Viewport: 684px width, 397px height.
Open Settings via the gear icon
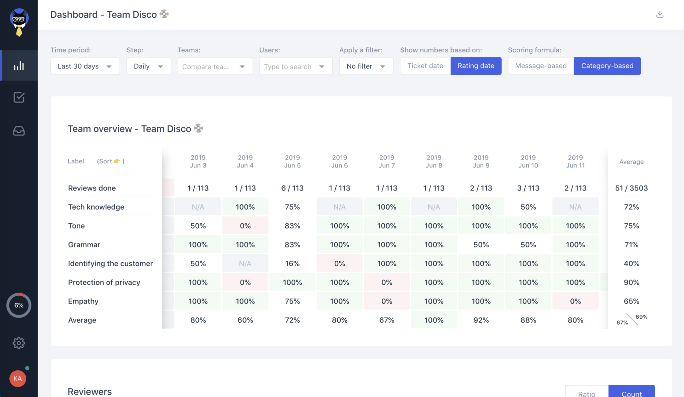[19, 343]
